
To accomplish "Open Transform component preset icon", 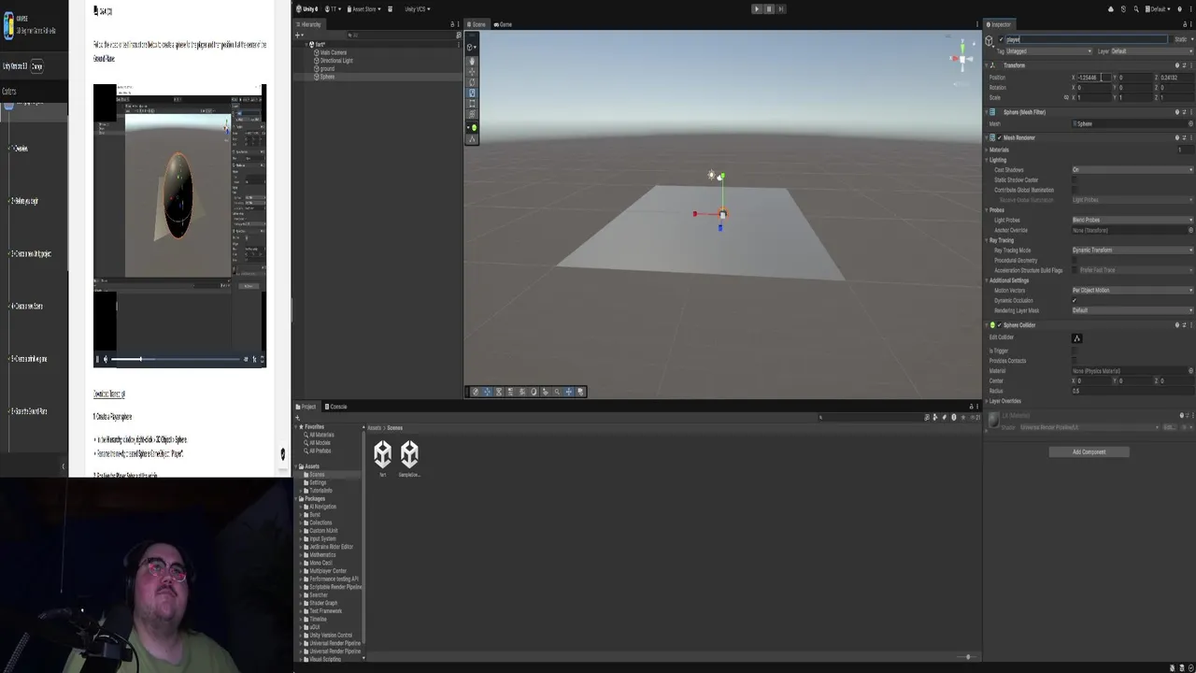I will 1184,65.
